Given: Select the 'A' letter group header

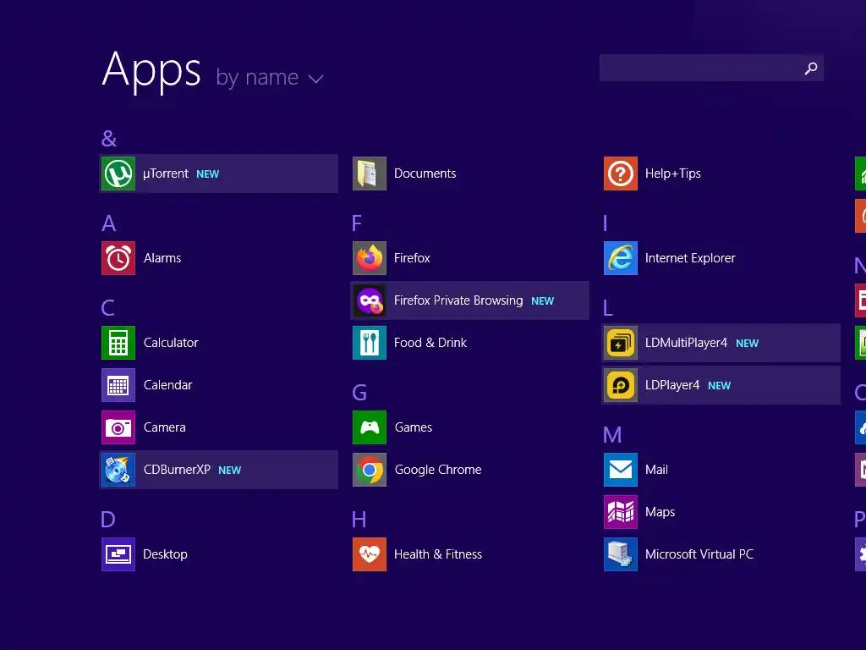Looking at the screenshot, I should click(x=109, y=223).
